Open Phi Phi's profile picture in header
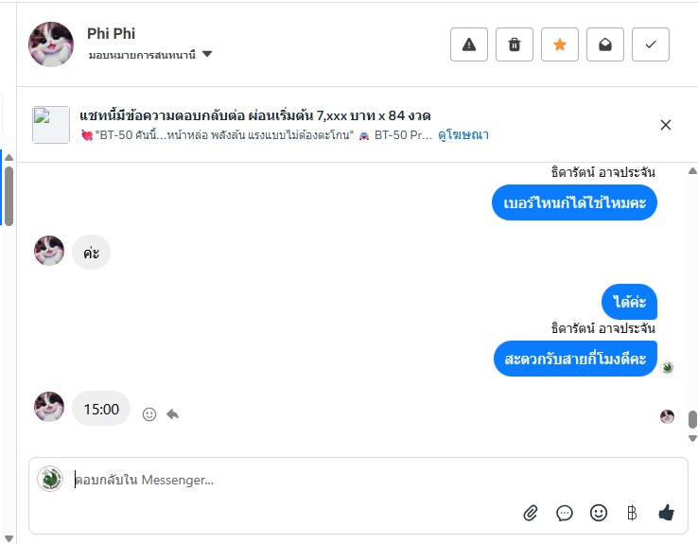This screenshot has width=698, height=544. pos(51,44)
